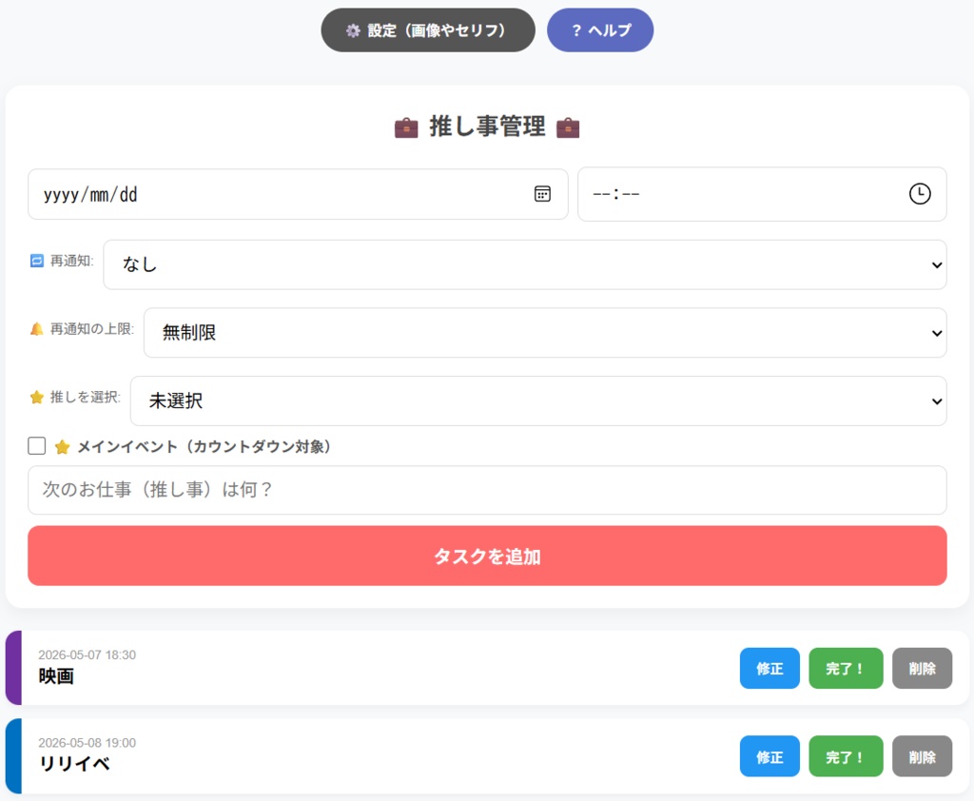Viewport: 974px width, 801px height.
Task: Click the 再通知 repeat icon label
Action: tap(37, 261)
